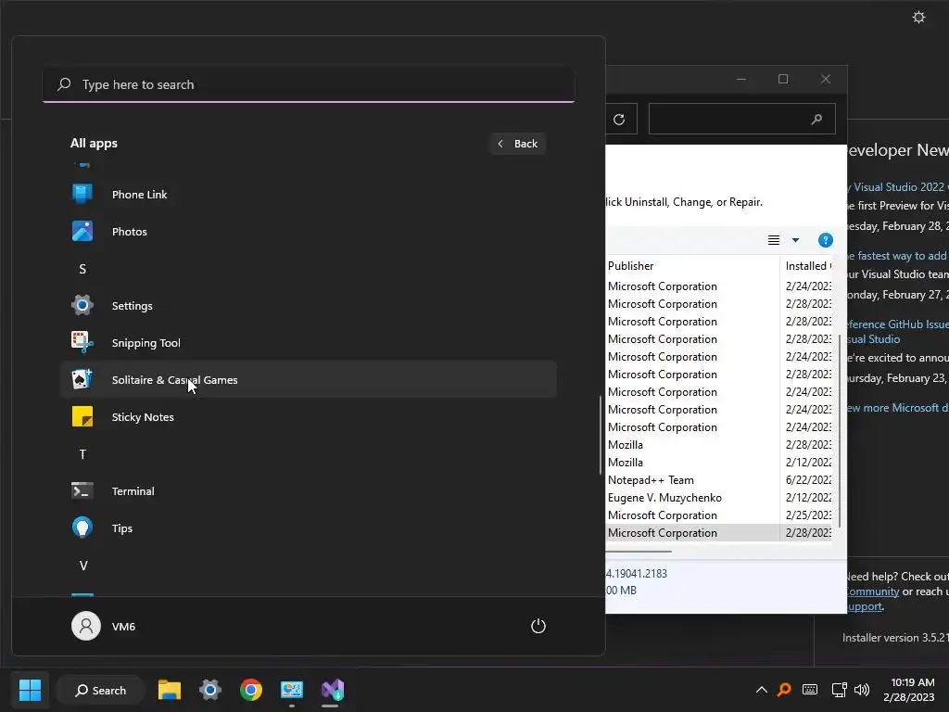Click the orange search tray icon

click(784, 690)
